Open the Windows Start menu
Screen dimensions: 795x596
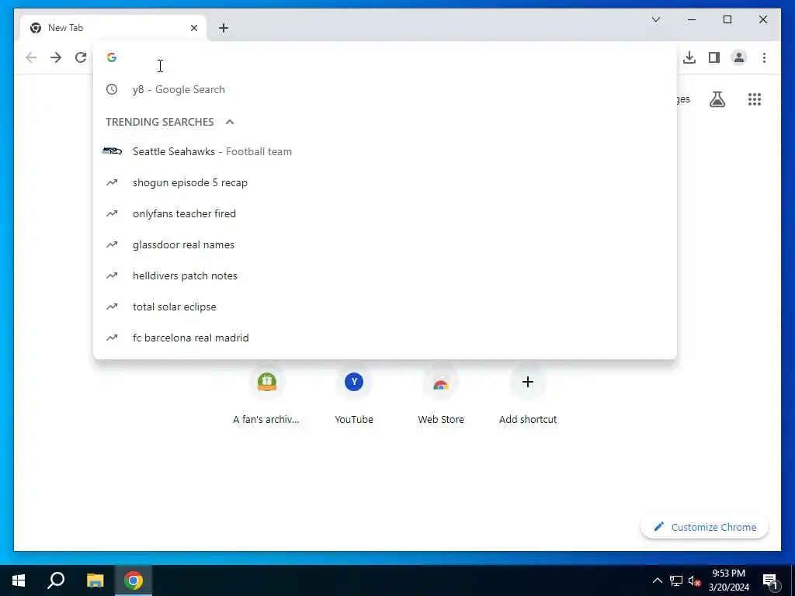point(19,580)
